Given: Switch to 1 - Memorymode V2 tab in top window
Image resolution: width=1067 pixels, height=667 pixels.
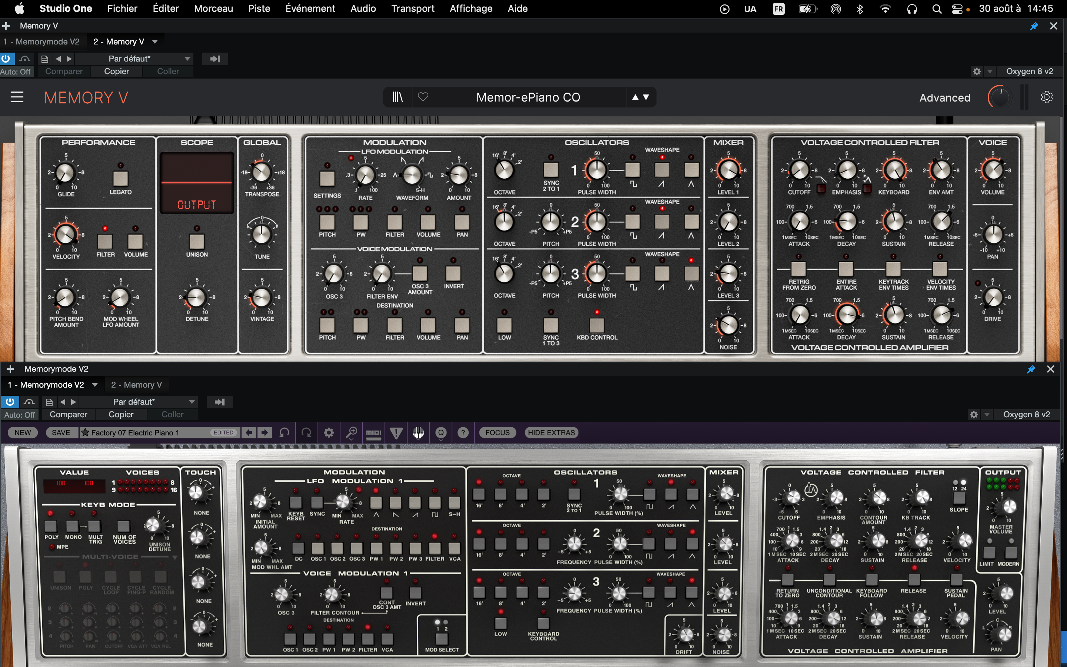Looking at the screenshot, I should coord(41,42).
